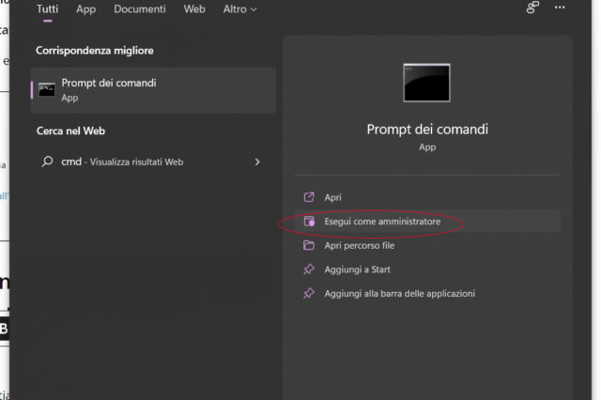Viewport: 601px width, 400px height.
Task: Click Apri percorso file option
Action: click(x=359, y=246)
